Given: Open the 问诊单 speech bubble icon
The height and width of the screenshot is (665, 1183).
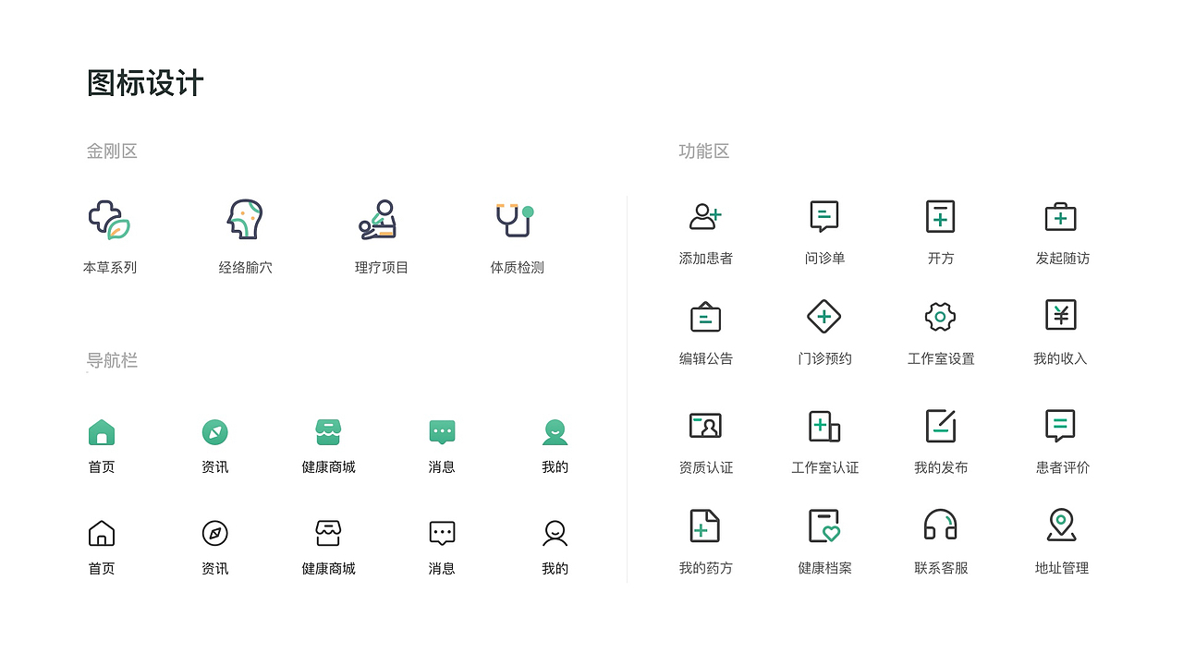Looking at the screenshot, I should tap(823, 217).
